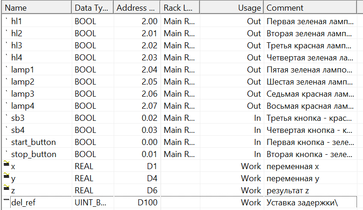This screenshot has height=210, width=363.
Task: Click comment 'Первая зеленая ламп...'
Action: tap(310, 21)
